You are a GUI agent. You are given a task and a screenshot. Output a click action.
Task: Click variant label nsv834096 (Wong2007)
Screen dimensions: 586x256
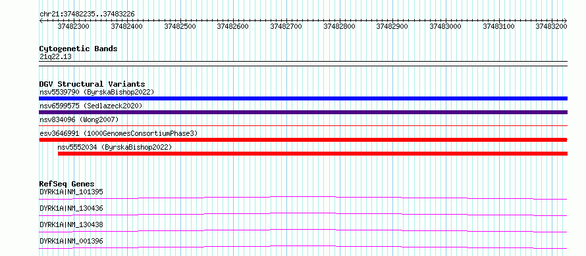(79, 119)
